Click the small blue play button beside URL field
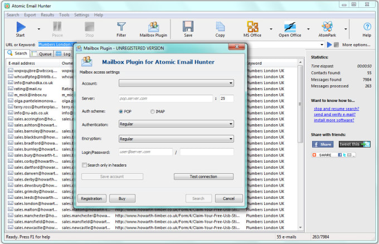The height and width of the screenshot is (244, 379). (x=329, y=45)
